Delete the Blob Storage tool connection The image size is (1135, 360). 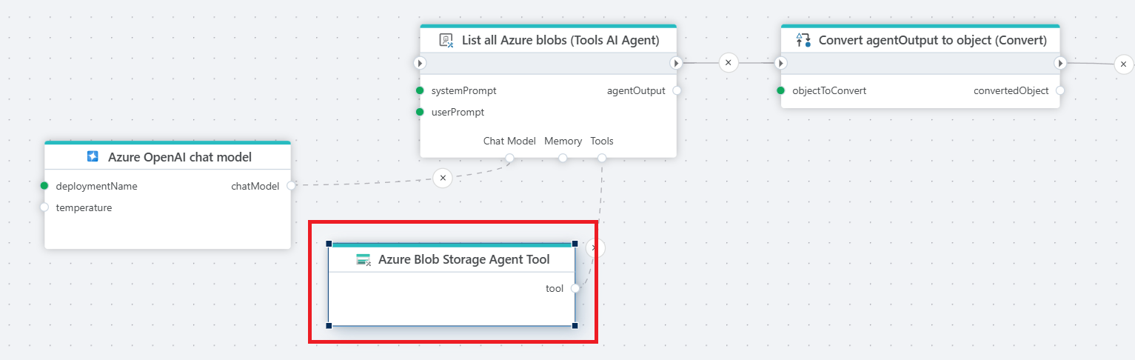tap(595, 248)
